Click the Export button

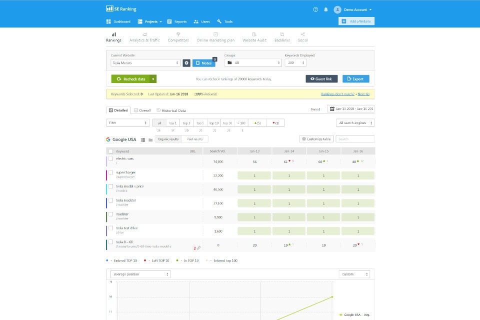coord(355,79)
